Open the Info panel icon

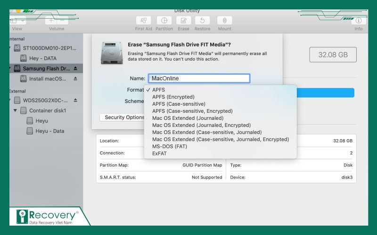pos(358,21)
